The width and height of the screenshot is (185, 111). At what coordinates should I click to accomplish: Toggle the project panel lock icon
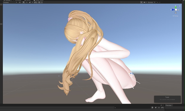161,105
